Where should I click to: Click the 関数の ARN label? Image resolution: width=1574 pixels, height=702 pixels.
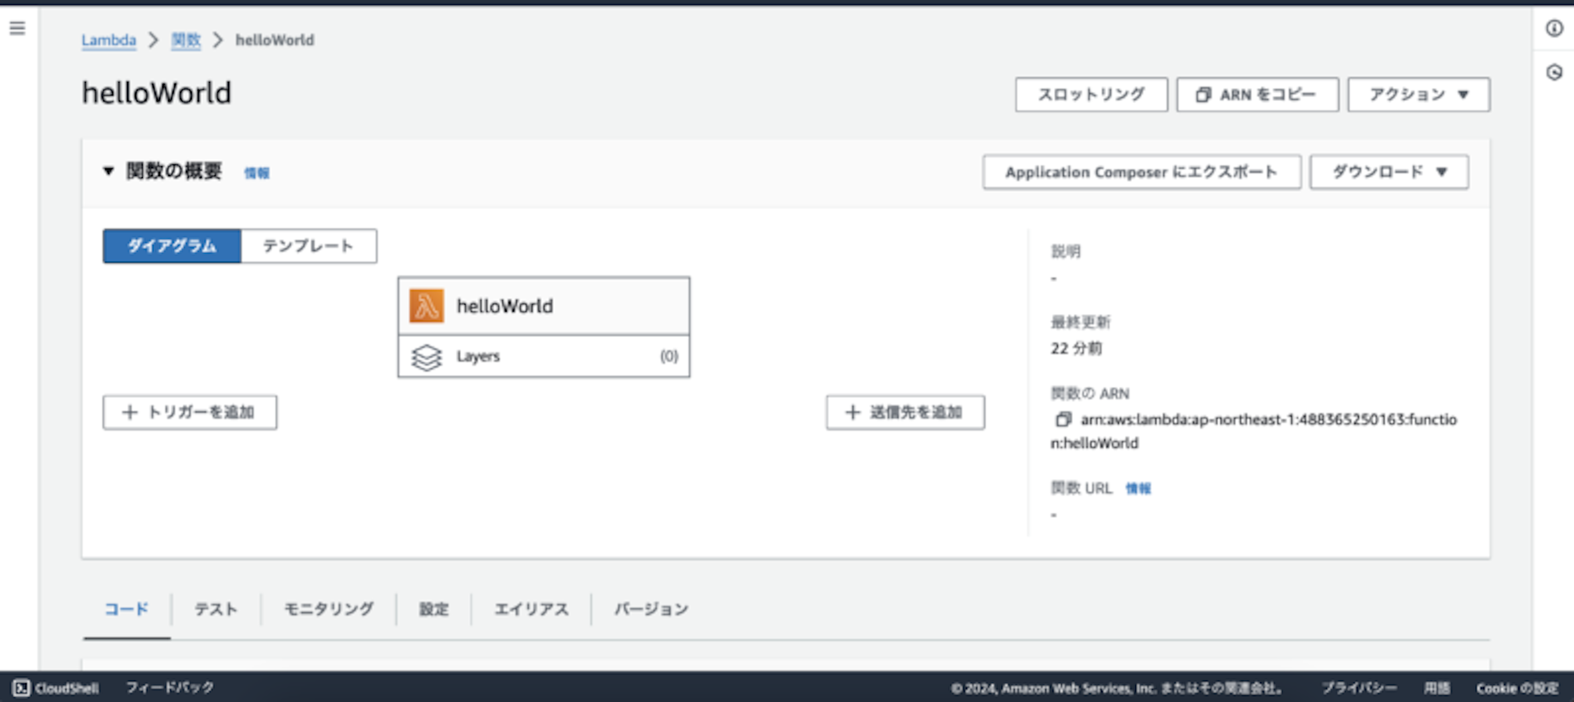(x=1090, y=394)
